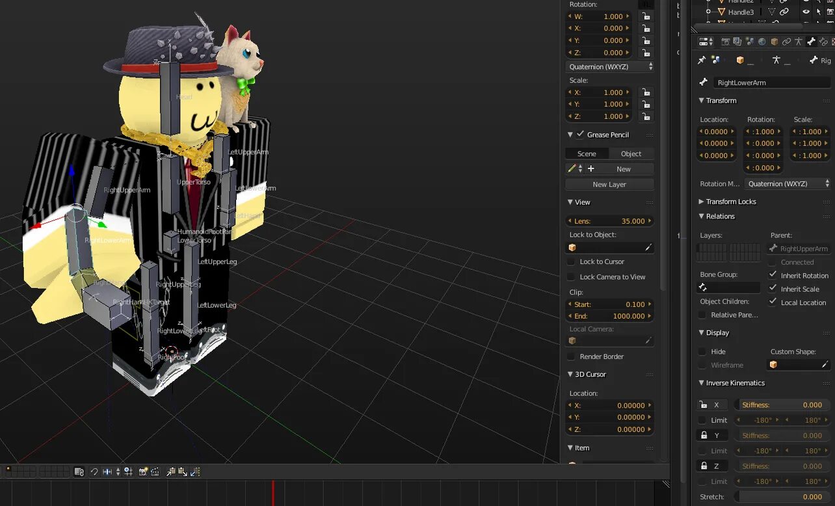Toggle the lock beside Scale Z
The height and width of the screenshot is (506, 835).
[x=646, y=116]
